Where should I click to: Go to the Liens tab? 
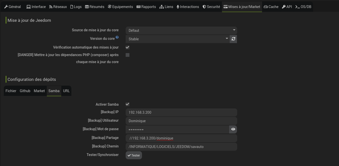click(166, 7)
